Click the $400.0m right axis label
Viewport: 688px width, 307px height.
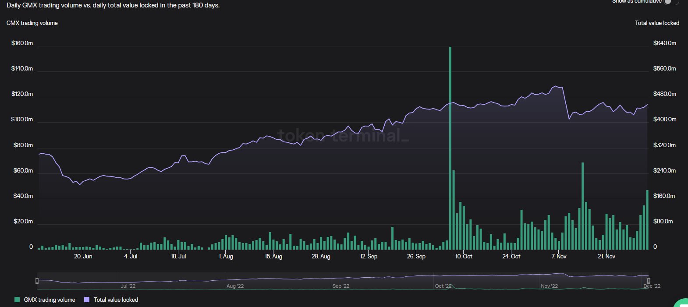tap(664, 119)
